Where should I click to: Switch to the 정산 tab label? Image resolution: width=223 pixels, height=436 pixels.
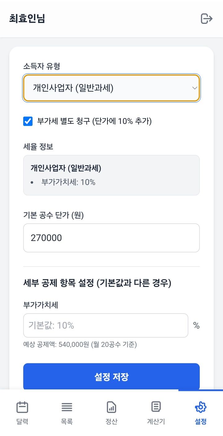(x=111, y=421)
